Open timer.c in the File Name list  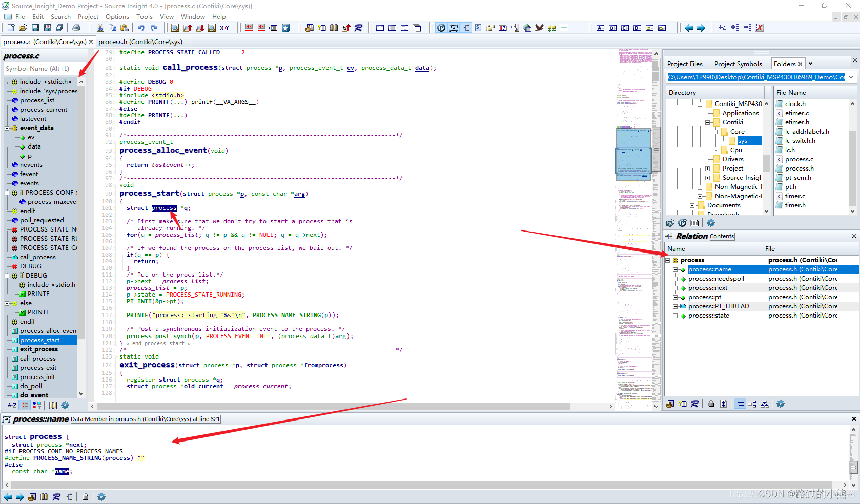click(795, 196)
